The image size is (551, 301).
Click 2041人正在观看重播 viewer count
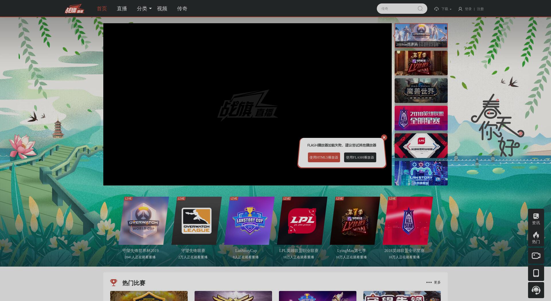[140, 257]
